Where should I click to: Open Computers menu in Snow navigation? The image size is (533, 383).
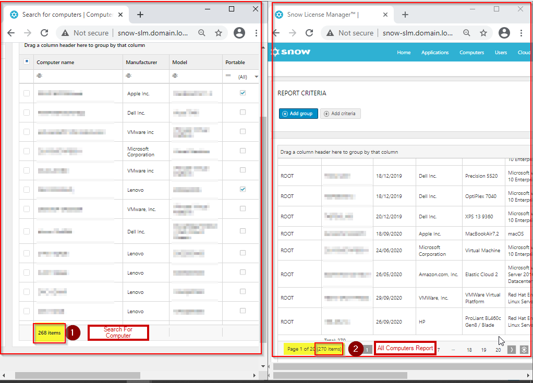click(x=472, y=52)
